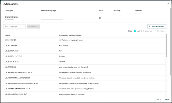Viewport: 172px width, 103px height.
Task: Click the labels list vertical scrollbar
Action: coord(166,45)
